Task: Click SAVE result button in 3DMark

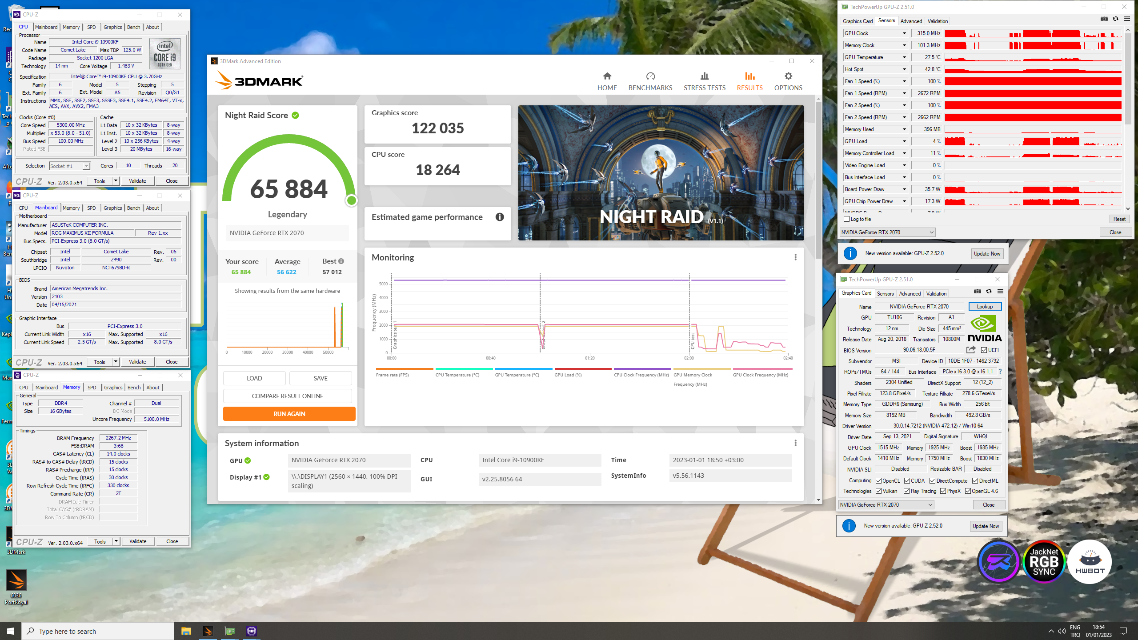Action: tap(321, 378)
